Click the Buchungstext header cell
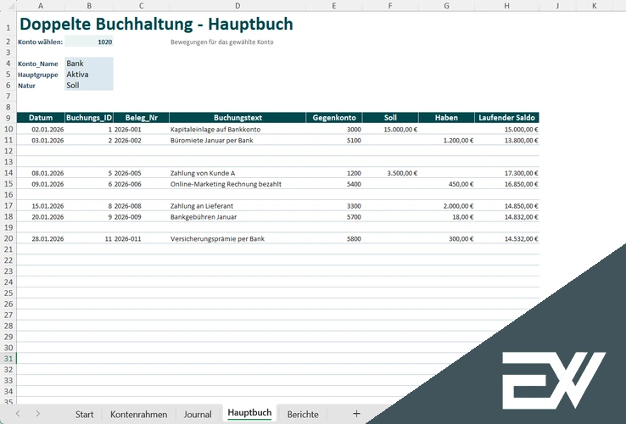 [238, 118]
